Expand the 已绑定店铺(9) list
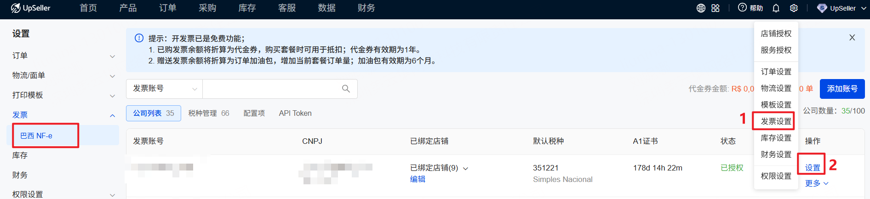 (x=465, y=168)
